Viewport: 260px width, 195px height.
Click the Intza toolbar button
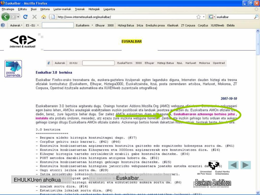[x=140, y=25]
